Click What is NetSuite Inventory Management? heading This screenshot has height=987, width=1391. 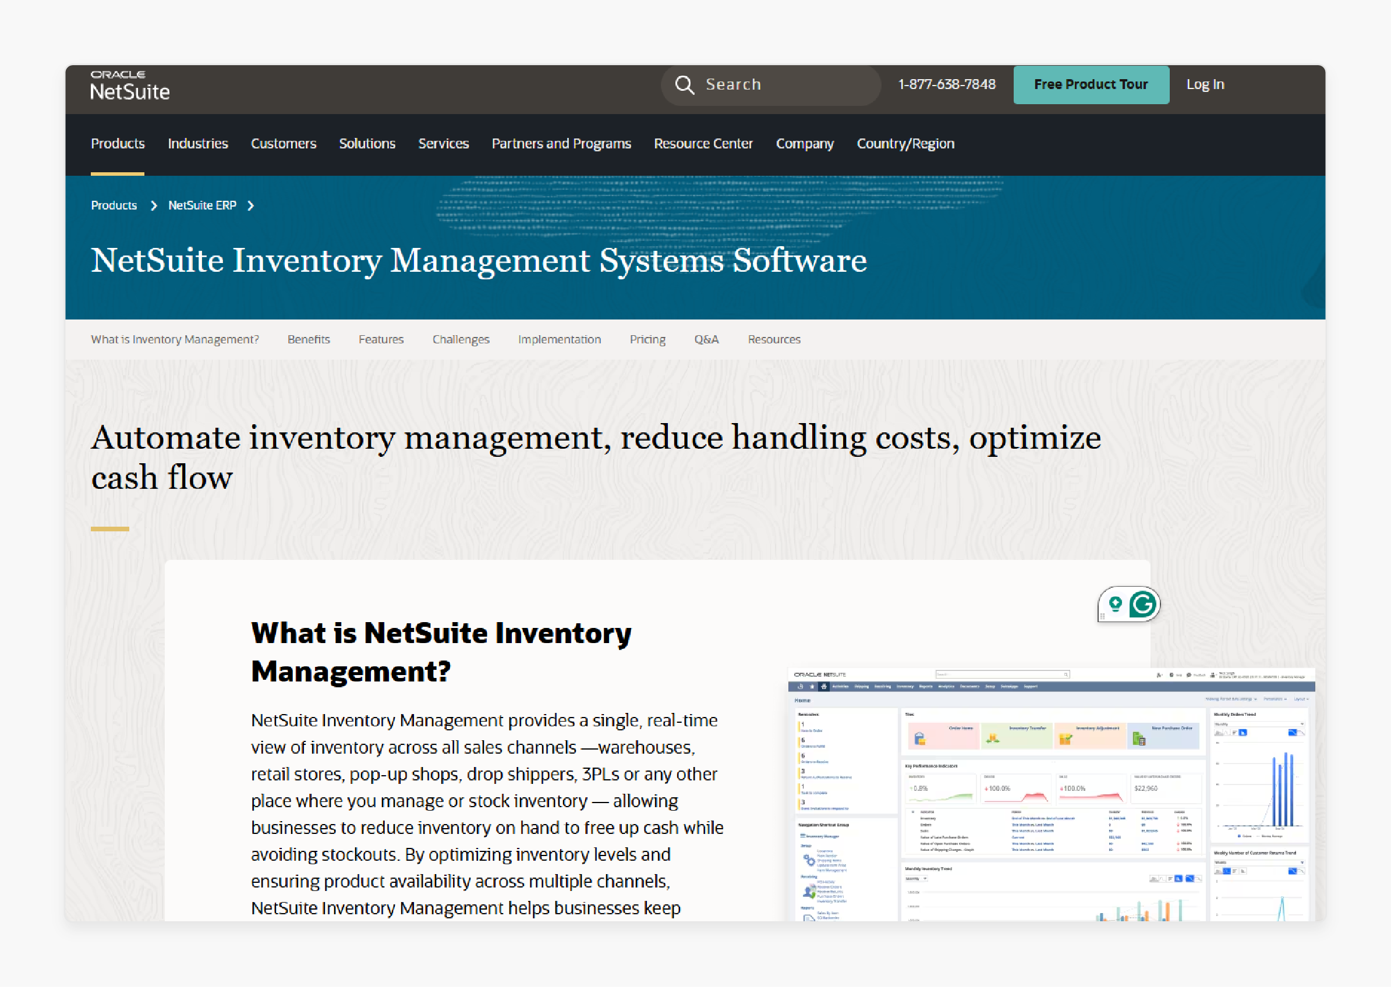click(441, 652)
